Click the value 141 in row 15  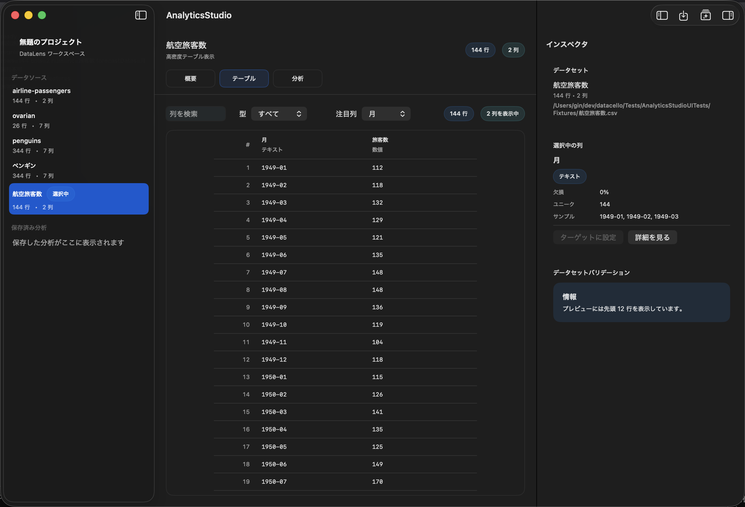pos(377,412)
